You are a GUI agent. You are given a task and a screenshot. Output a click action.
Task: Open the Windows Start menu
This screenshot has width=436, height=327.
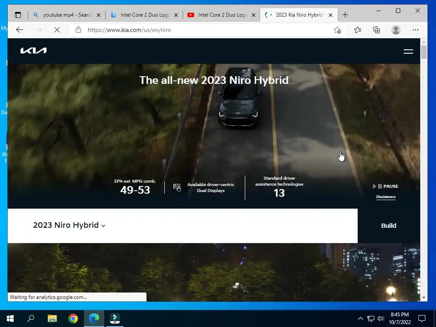[10, 318]
